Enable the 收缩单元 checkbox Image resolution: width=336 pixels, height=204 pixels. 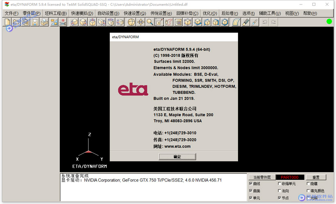279,184
